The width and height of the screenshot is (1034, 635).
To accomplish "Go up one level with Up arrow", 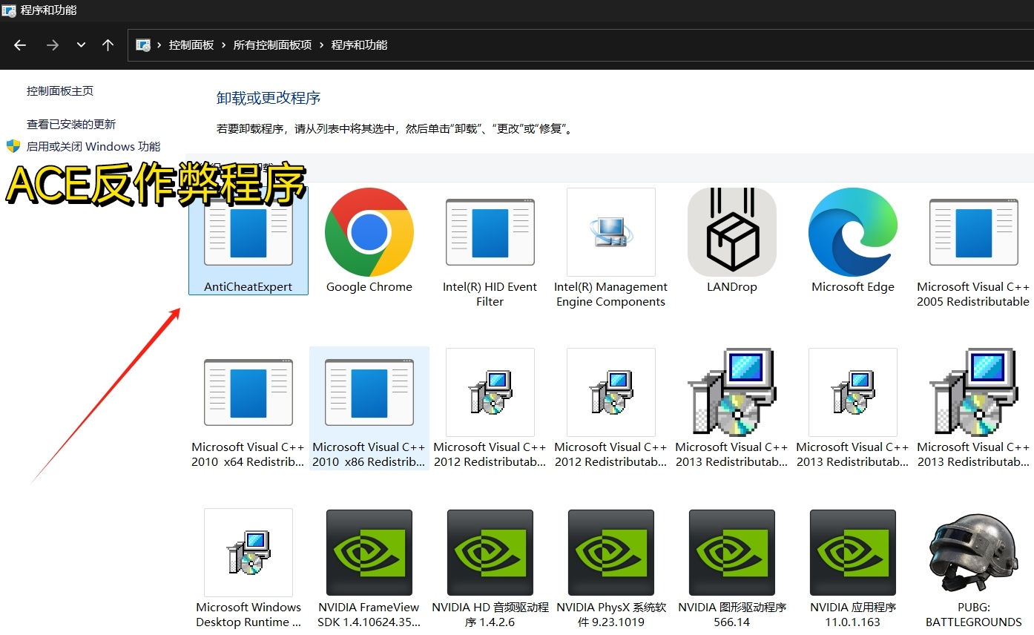I will [108, 45].
